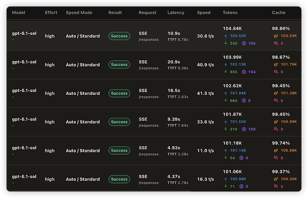This screenshot has height=198, width=308.
Task: Click the Model column header
Action: 19,13
